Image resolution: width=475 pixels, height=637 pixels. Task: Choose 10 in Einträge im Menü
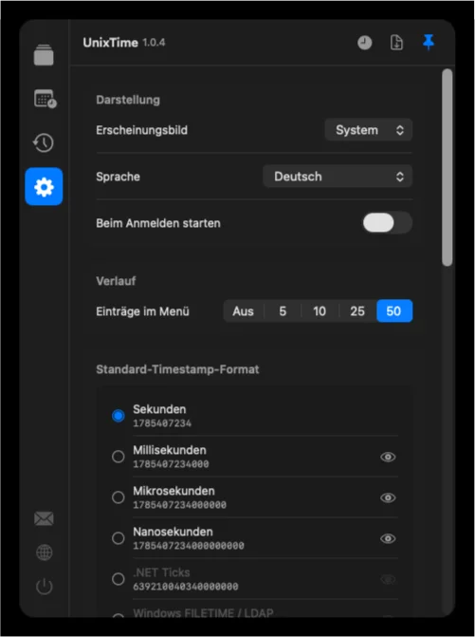coord(320,311)
